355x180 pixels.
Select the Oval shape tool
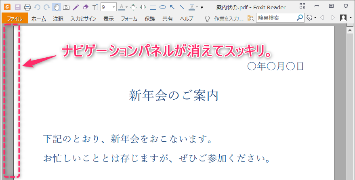(x=163, y=7)
